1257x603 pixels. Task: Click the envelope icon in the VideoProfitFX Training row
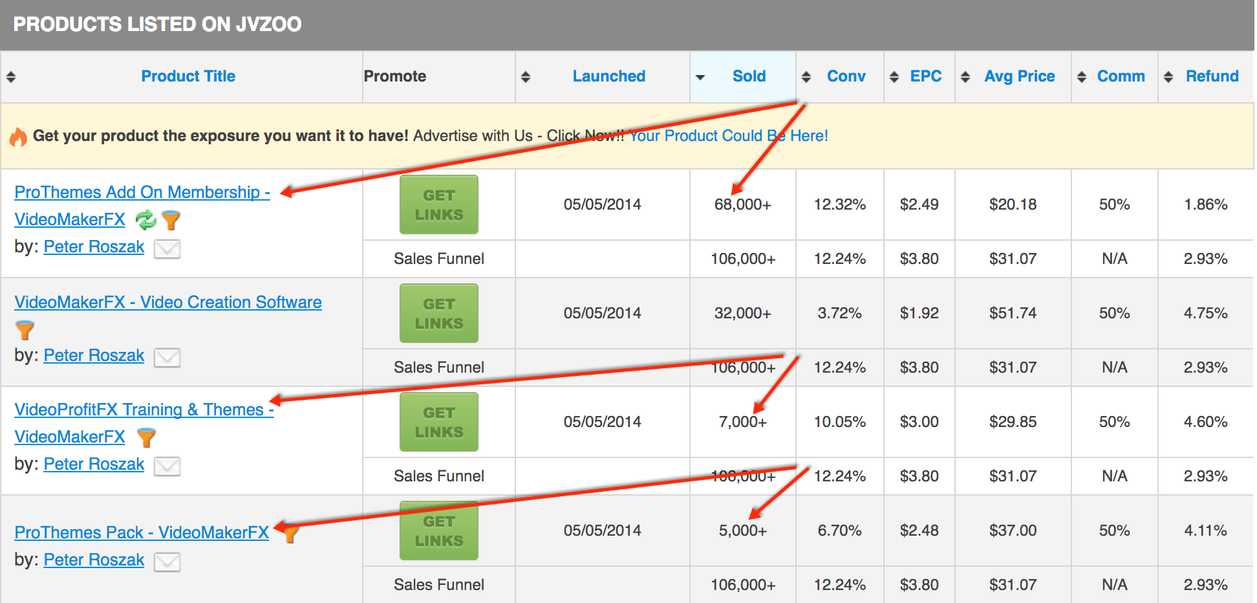click(167, 466)
